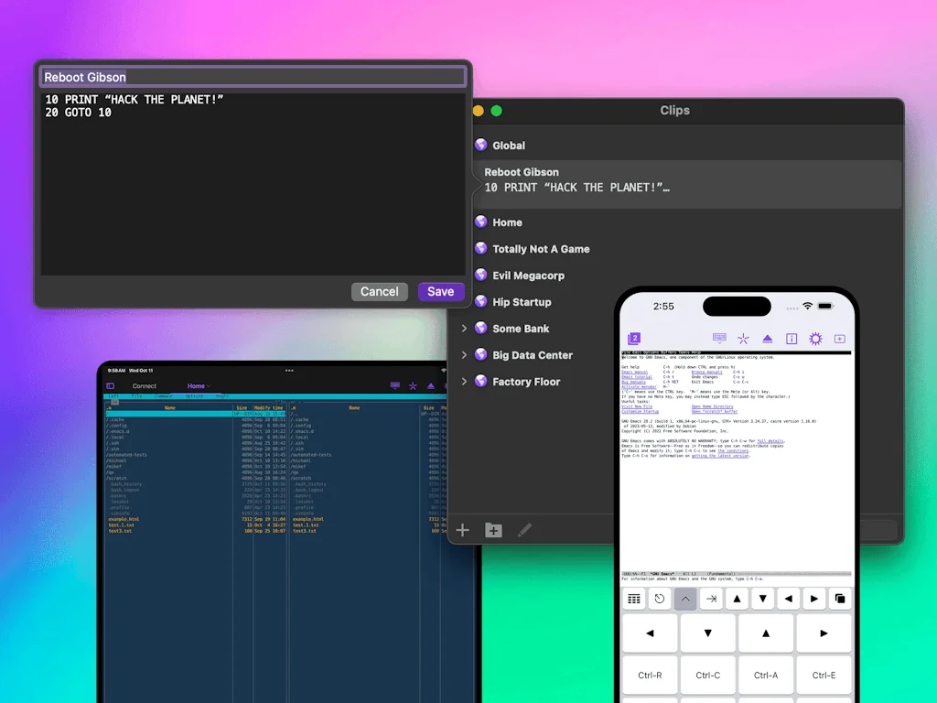Click the add snippet plus icon in Clips
The width and height of the screenshot is (937, 703).
pos(462,529)
